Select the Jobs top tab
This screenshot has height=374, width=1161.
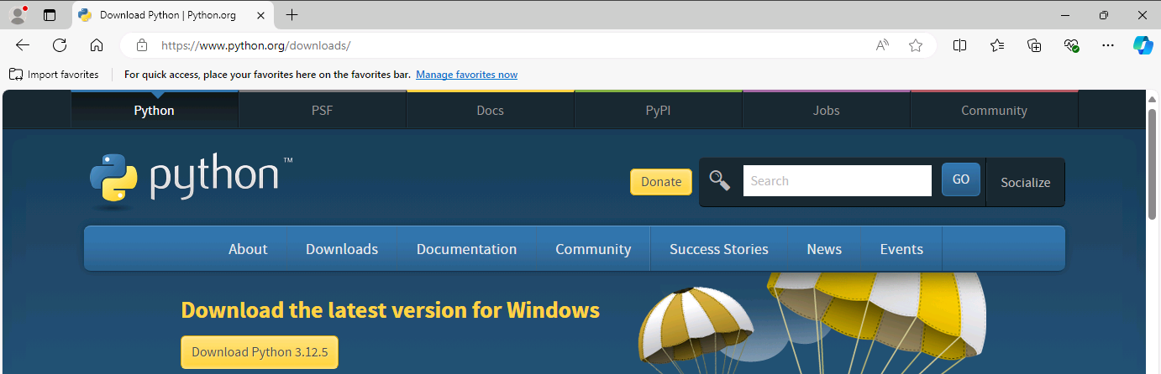coord(827,110)
